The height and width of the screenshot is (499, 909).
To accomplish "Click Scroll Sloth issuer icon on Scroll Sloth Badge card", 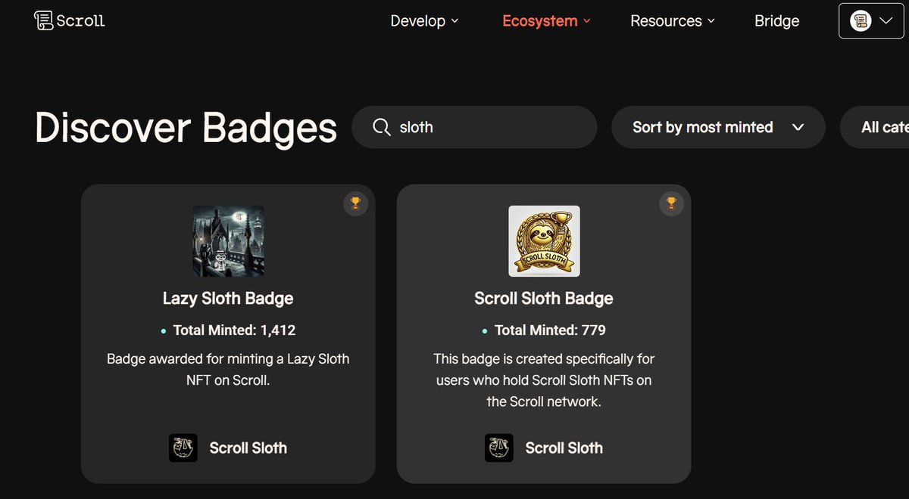I will pos(499,448).
